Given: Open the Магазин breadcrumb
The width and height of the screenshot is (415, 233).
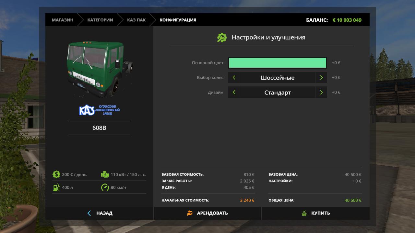Looking at the screenshot, I should click(x=63, y=20).
